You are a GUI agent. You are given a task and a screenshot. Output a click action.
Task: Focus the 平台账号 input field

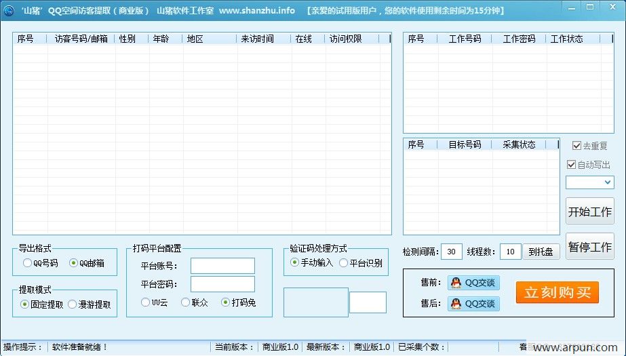pyautogui.click(x=222, y=265)
